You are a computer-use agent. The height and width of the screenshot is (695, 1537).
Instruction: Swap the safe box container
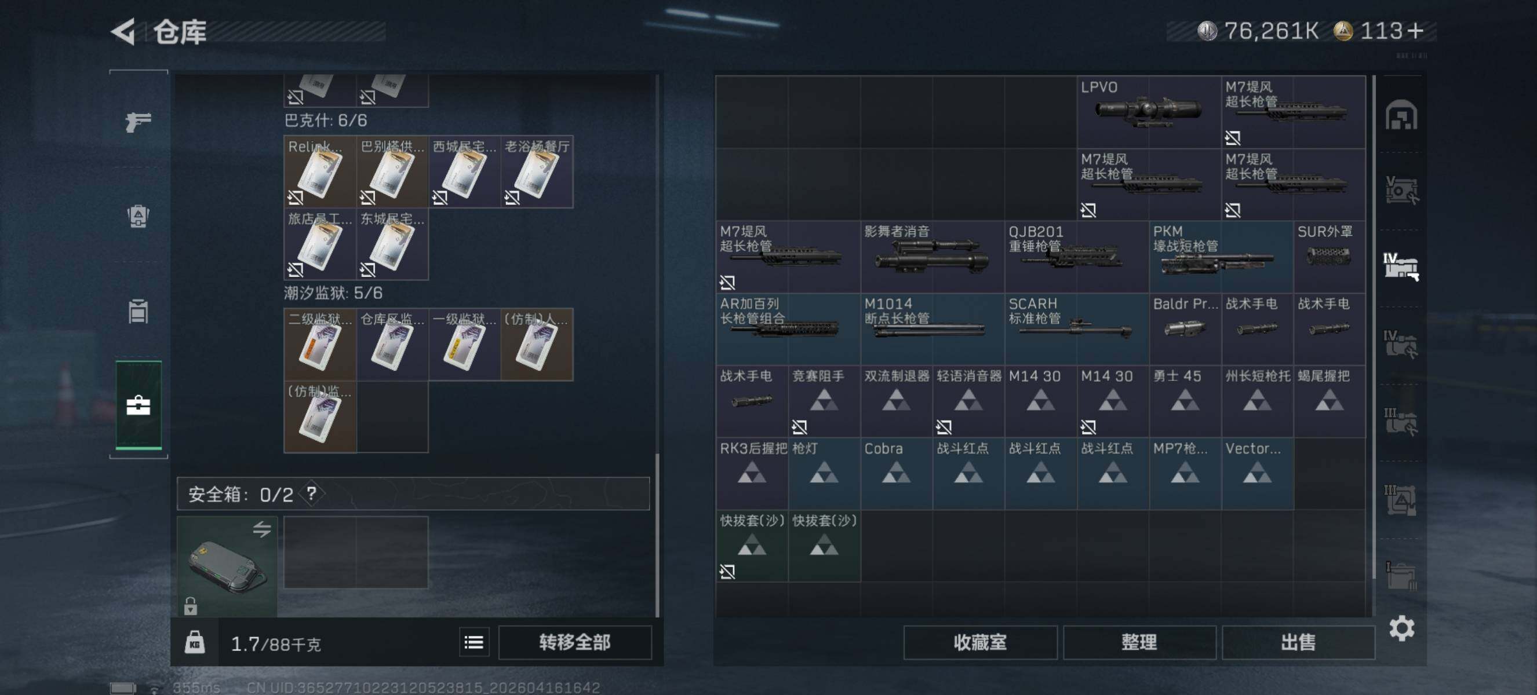261,529
